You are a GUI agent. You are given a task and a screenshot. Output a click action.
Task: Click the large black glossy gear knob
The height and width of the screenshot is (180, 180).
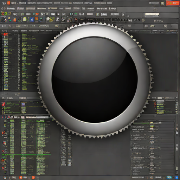pyautogui.click(x=95, y=80)
